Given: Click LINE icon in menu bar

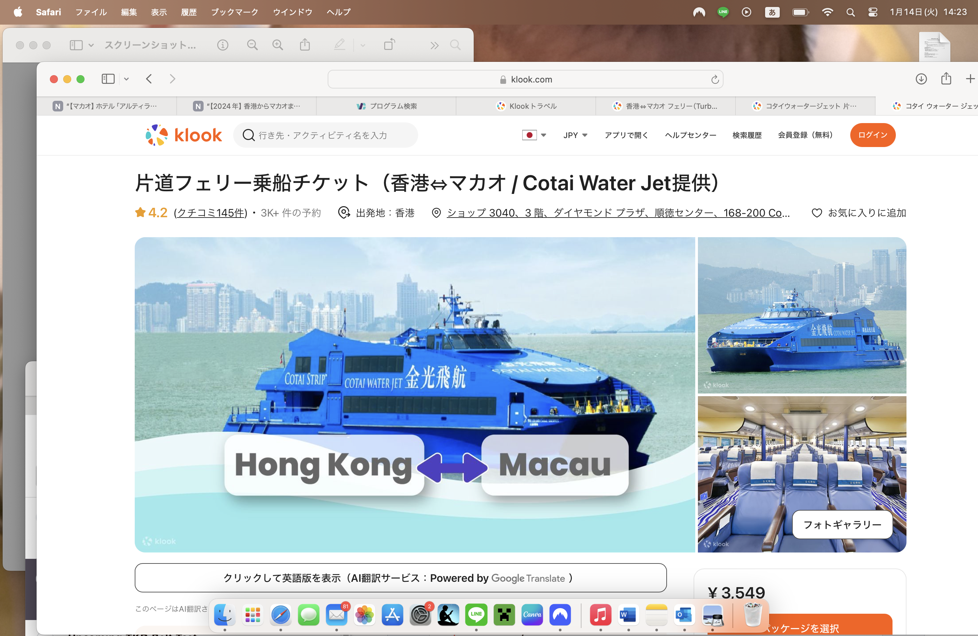Looking at the screenshot, I should 723,12.
